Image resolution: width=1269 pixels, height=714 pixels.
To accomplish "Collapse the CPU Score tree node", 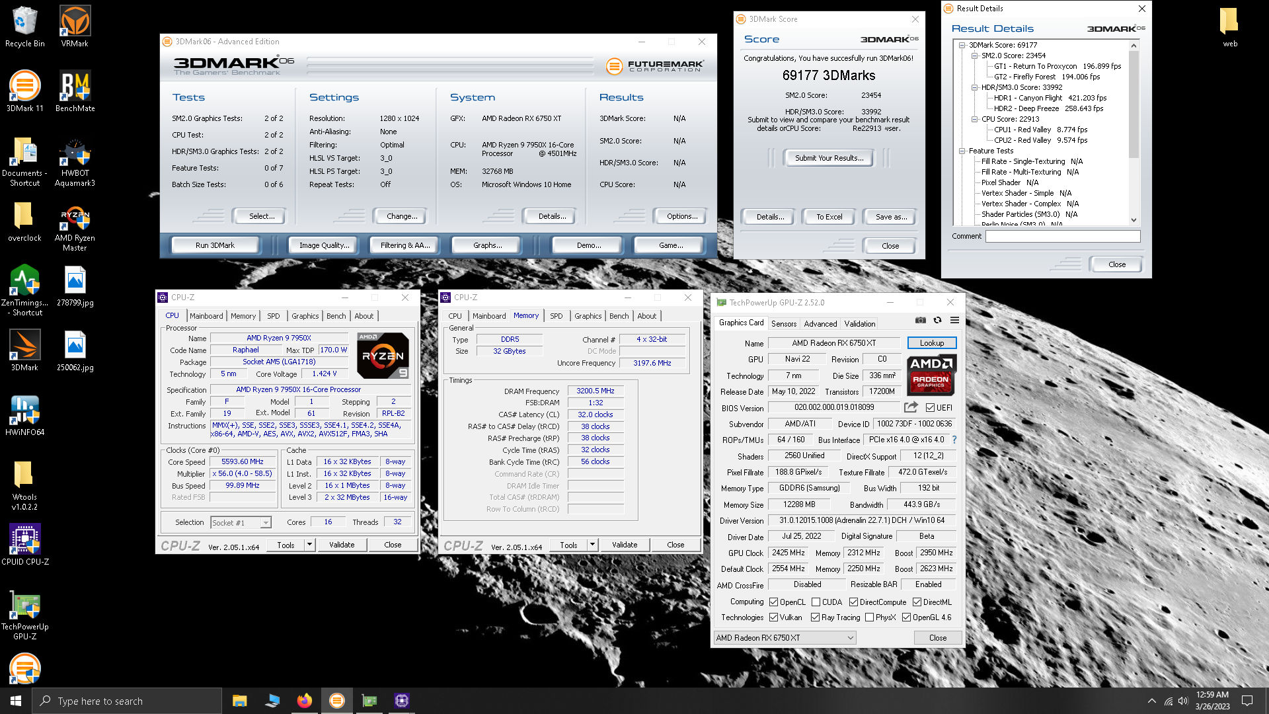I will [x=975, y=120].
